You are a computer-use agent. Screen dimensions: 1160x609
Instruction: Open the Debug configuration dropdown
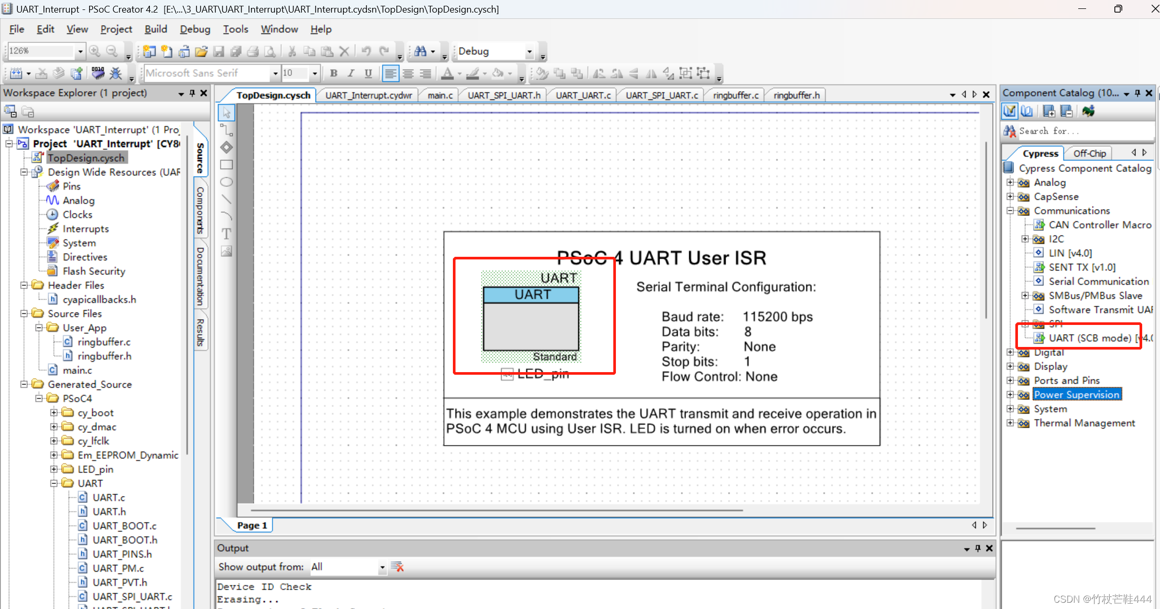pyautogui.click(x=529, y=51)
